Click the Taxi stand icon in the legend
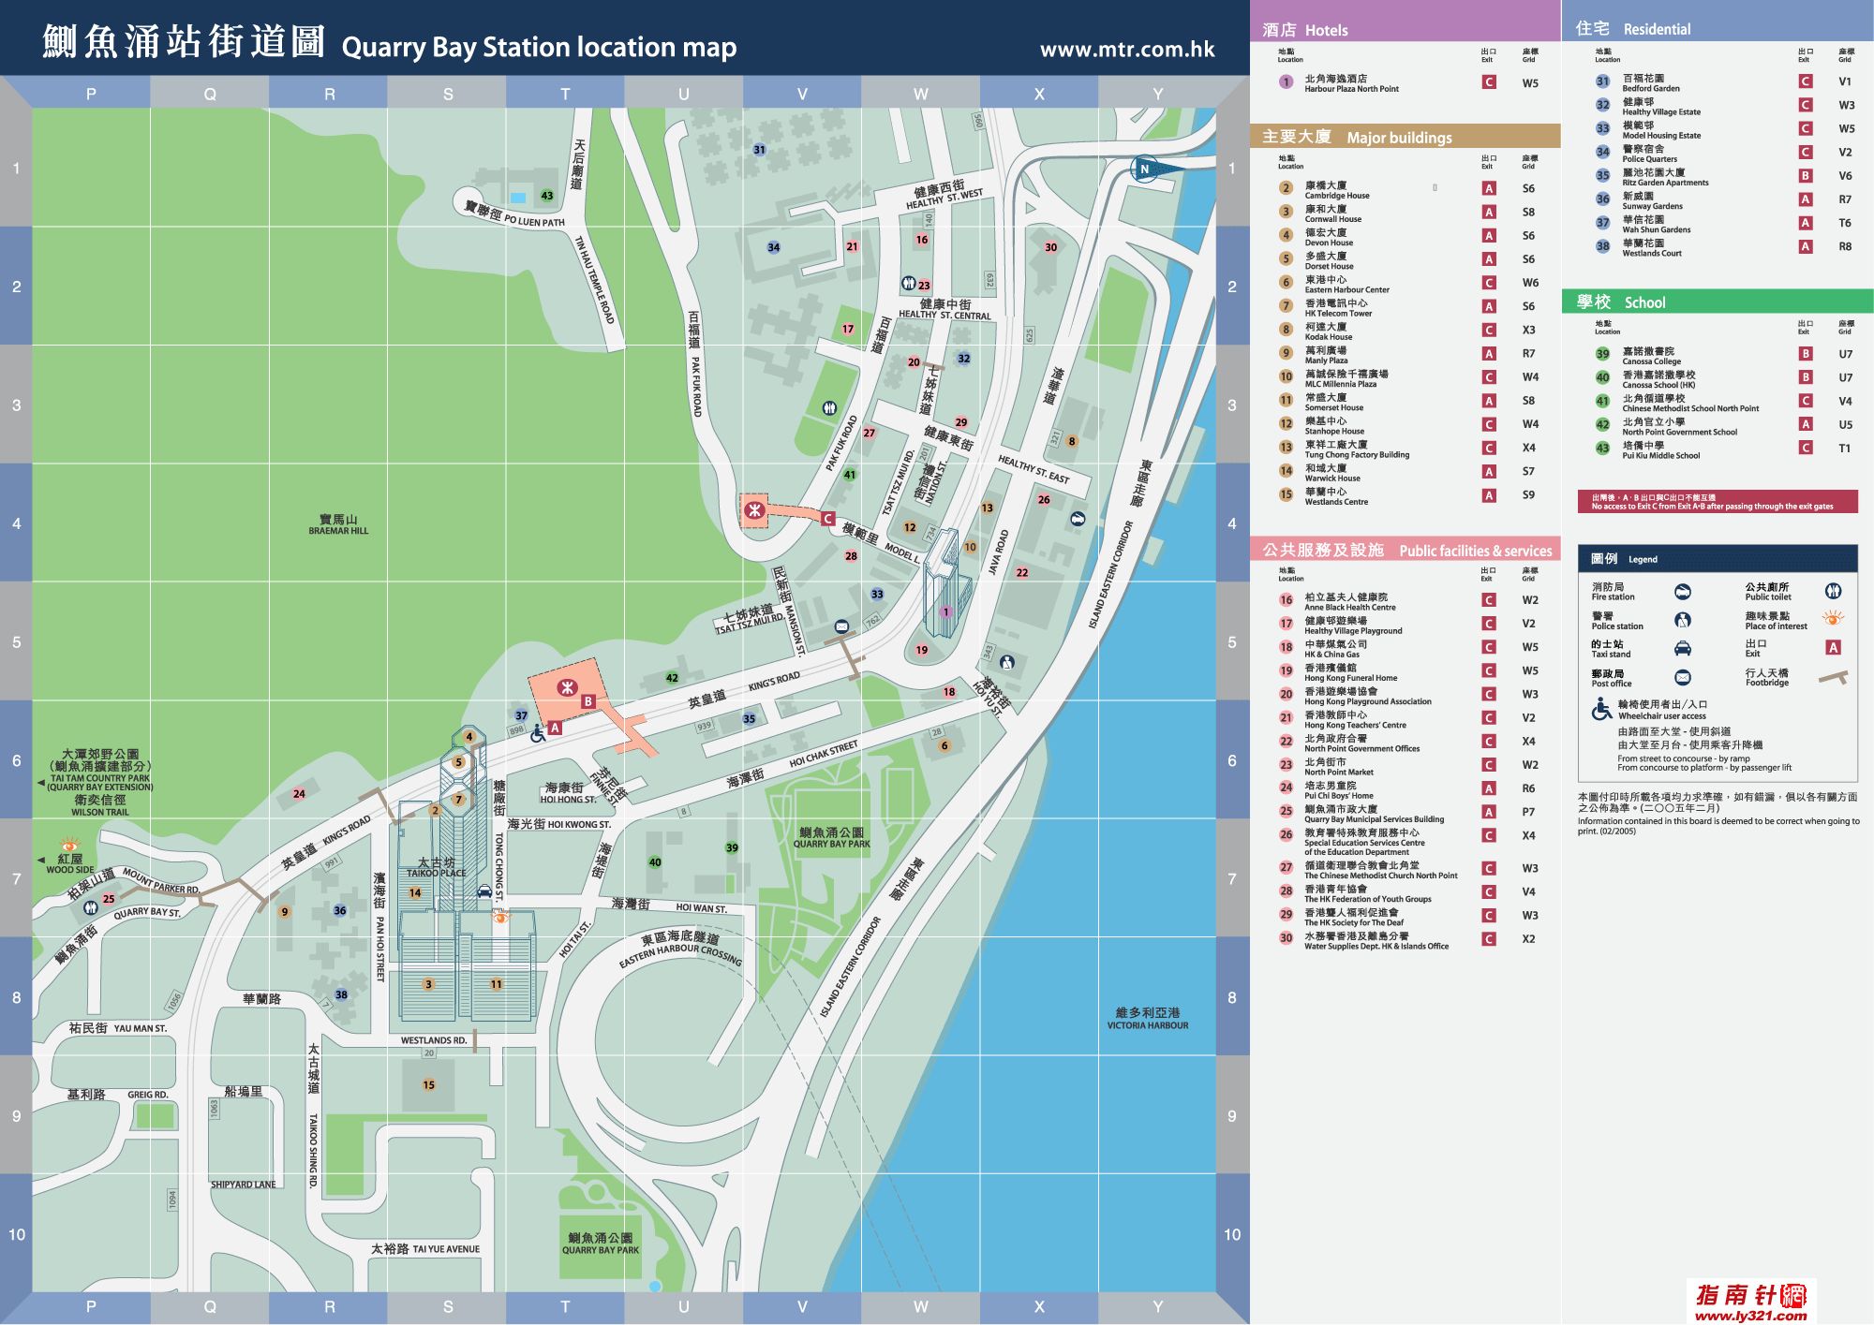The width and height of the screenshot is (1874, 1325). pos(1683,648)
